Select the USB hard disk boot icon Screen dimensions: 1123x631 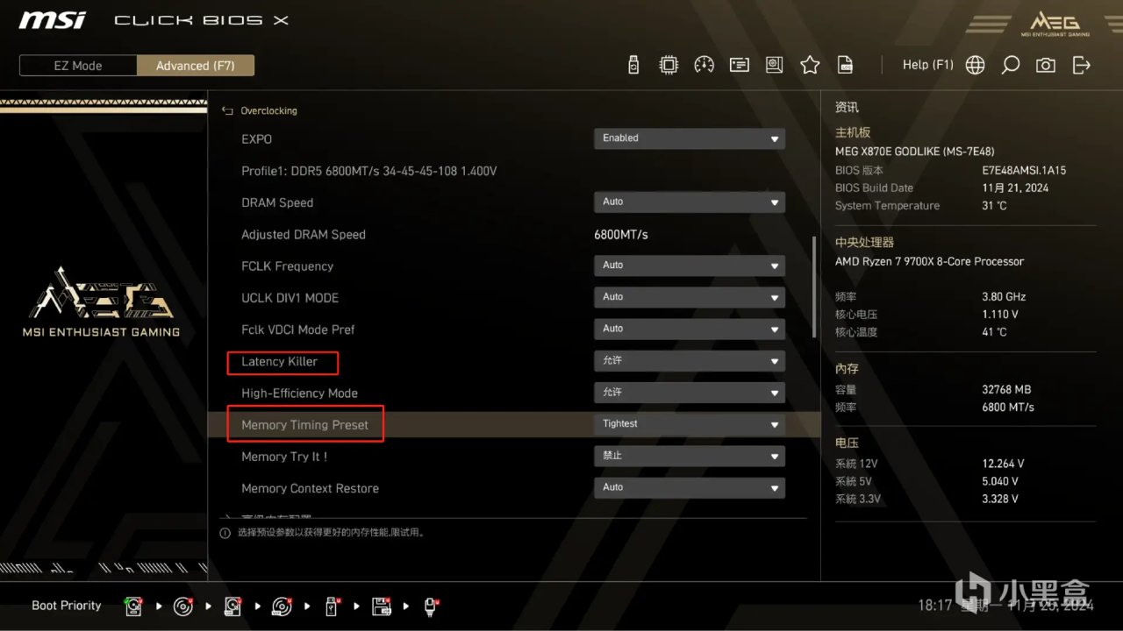tap(232, 606)
